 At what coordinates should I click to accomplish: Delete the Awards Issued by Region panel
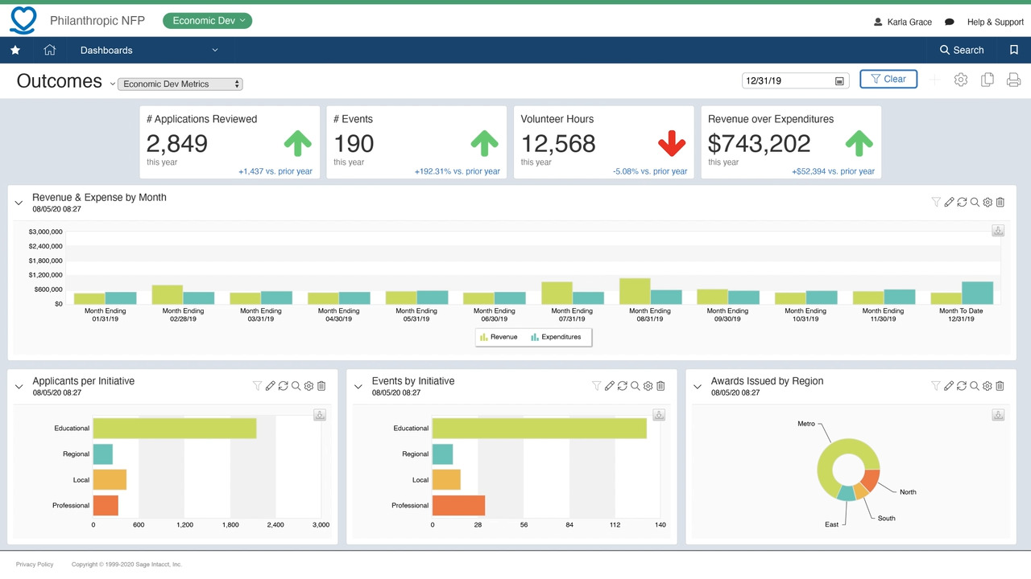(x=1000, y=386)
